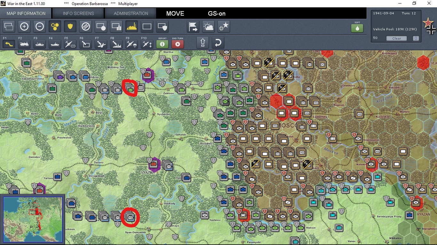Viewport: 437px width, 245px height.
Task: Open the weather sun-and-cloud icon
Action: [x=208, y=27]
